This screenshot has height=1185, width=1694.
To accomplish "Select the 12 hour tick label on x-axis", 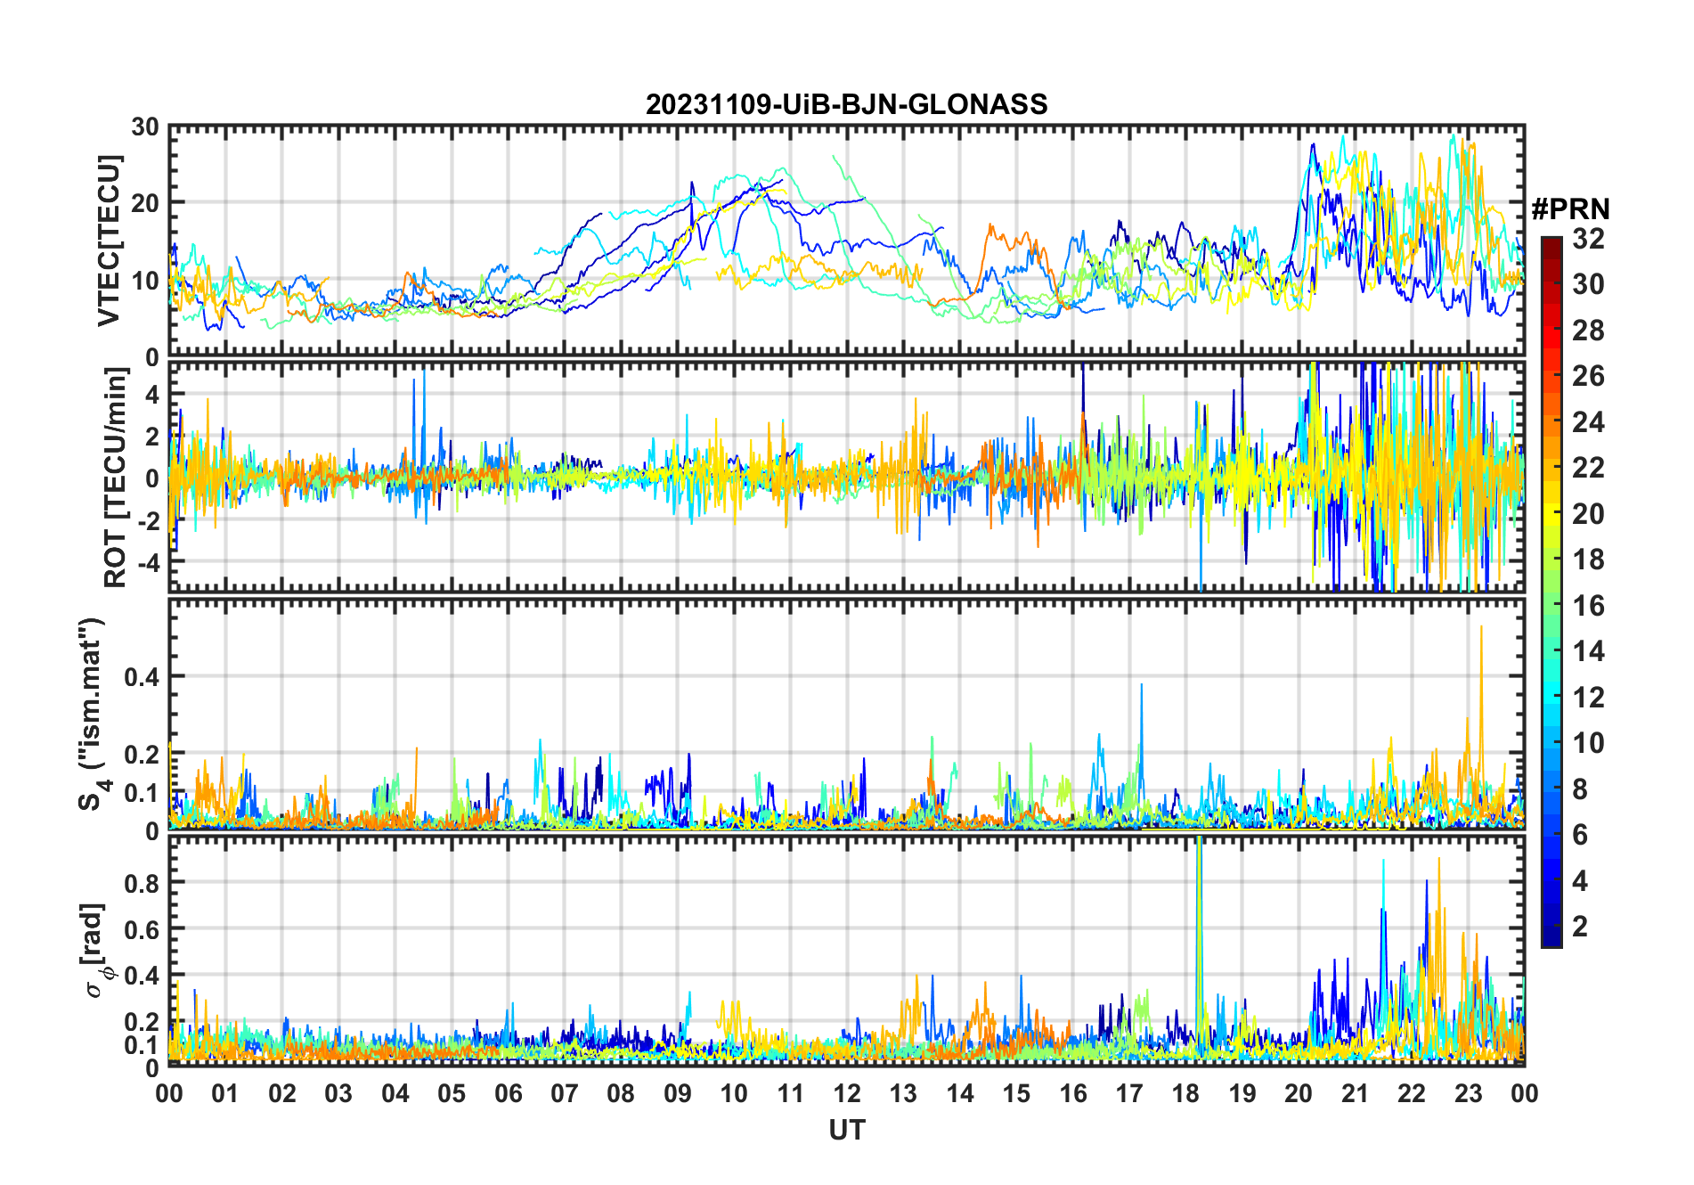I will click(x=846, y=1094).
